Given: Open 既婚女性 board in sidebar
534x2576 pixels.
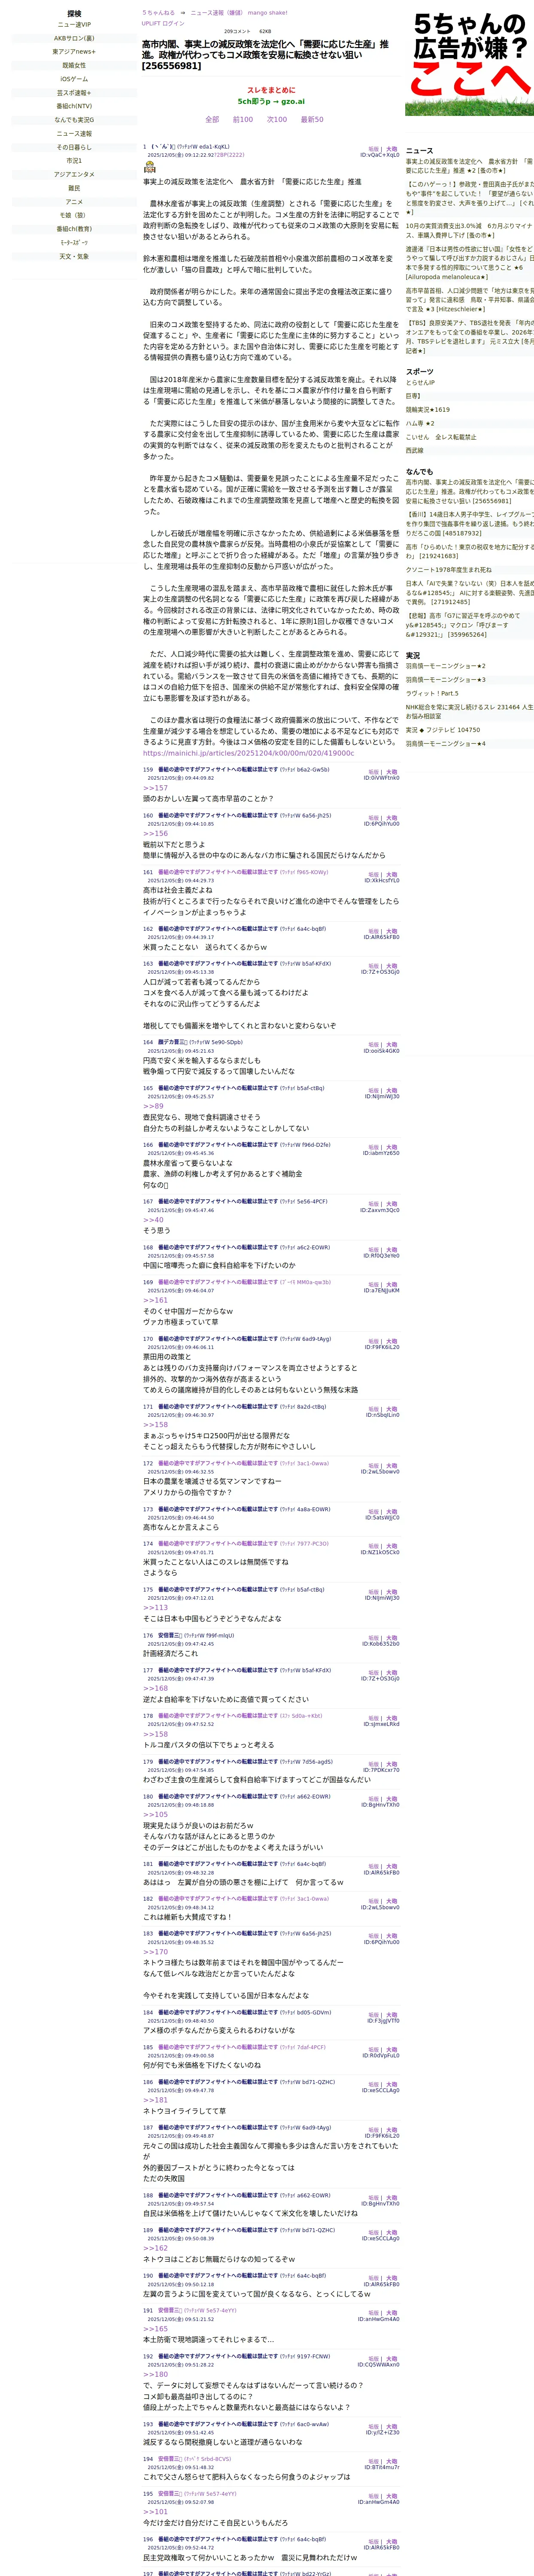Looking at the screenshot, I should coord(74,65).
